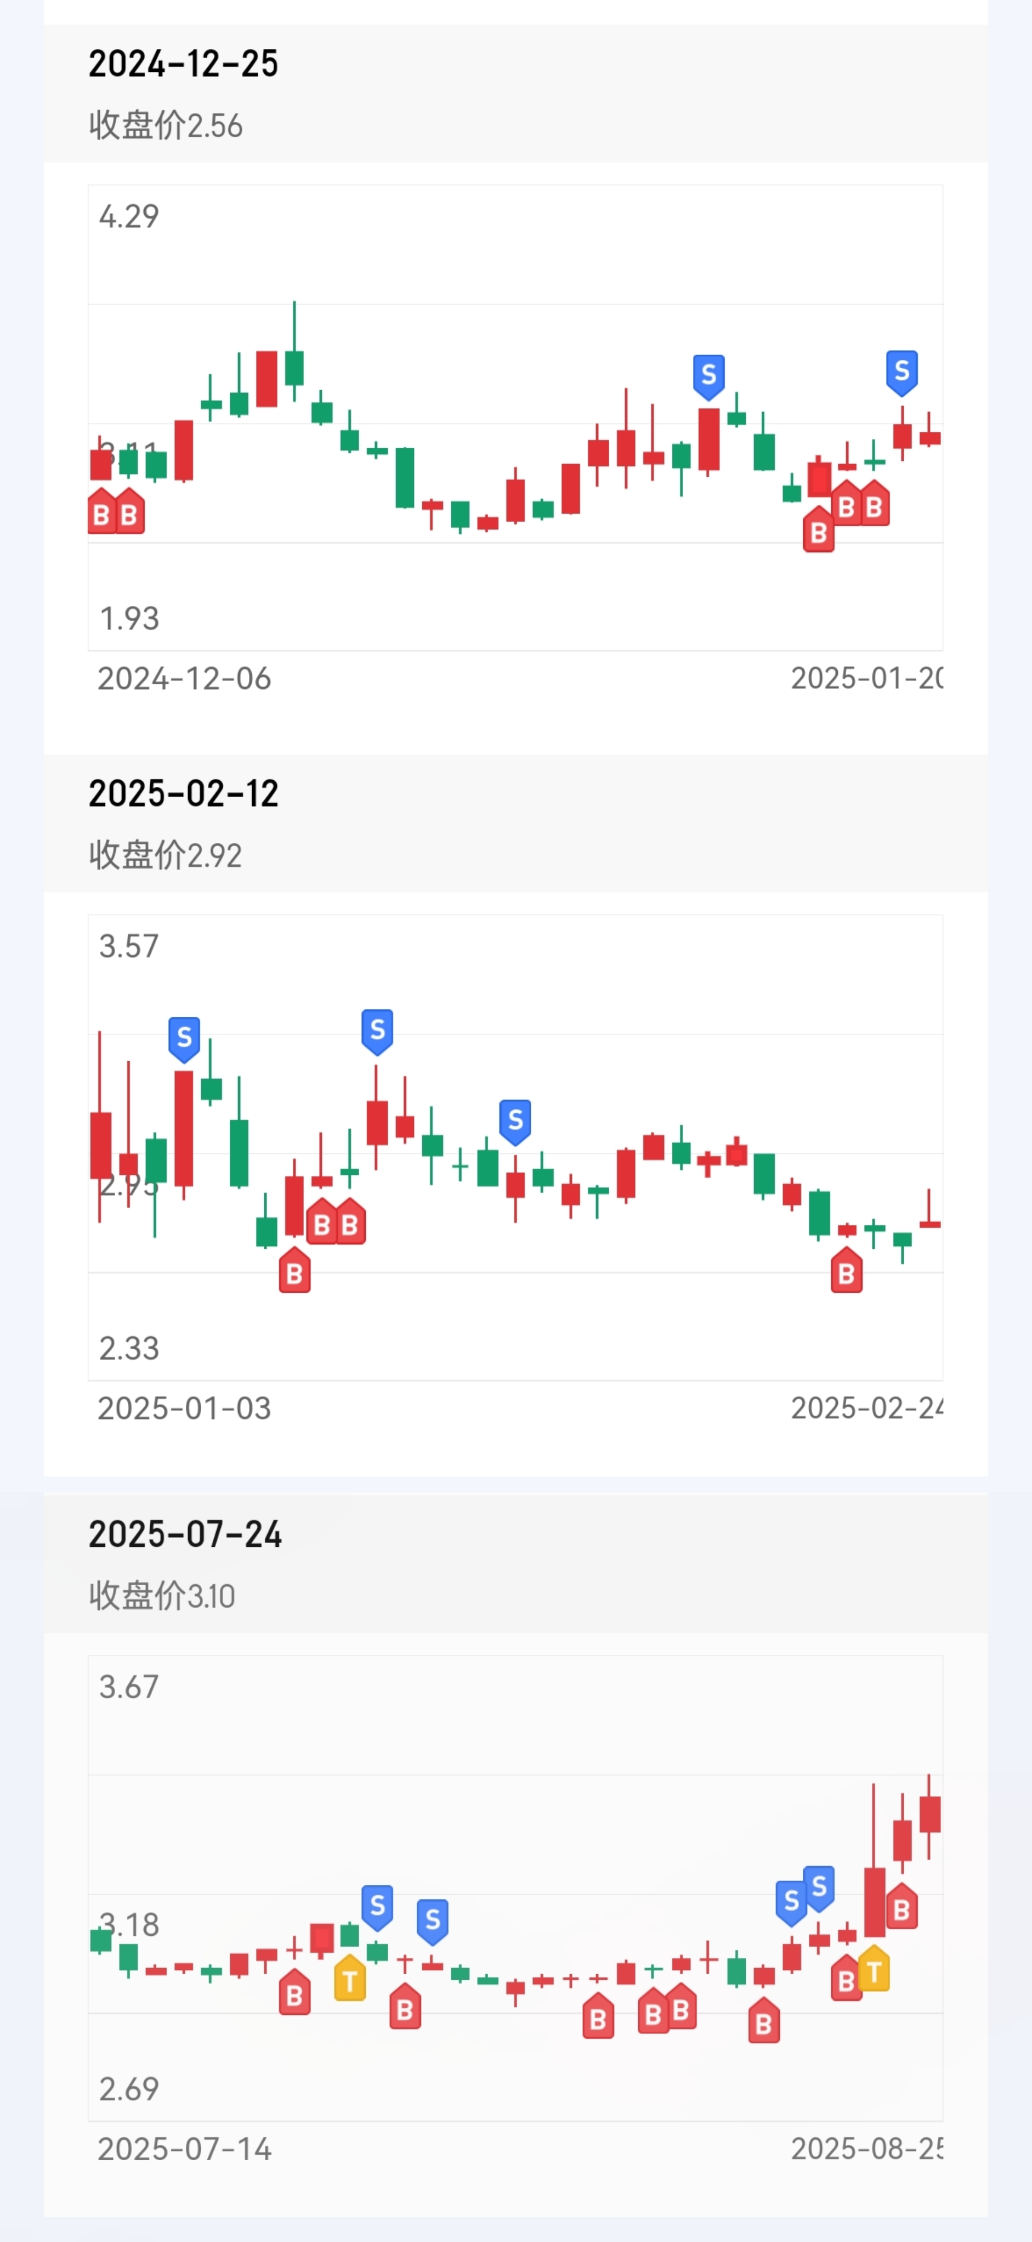Tap the leftmost S marker in 2024-12-25 chart
Screen dimensions: 1032x2242
pyautogui.click(x=708, y=377)
